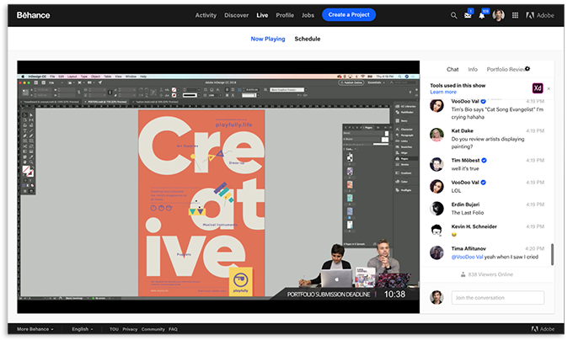Switch to the Now Playing tab
573x340 pixels.
click(x=268, y=39)
